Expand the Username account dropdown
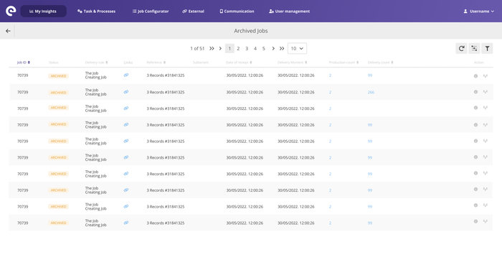Screen dimensions: 502x260 [x=479, y=11]
